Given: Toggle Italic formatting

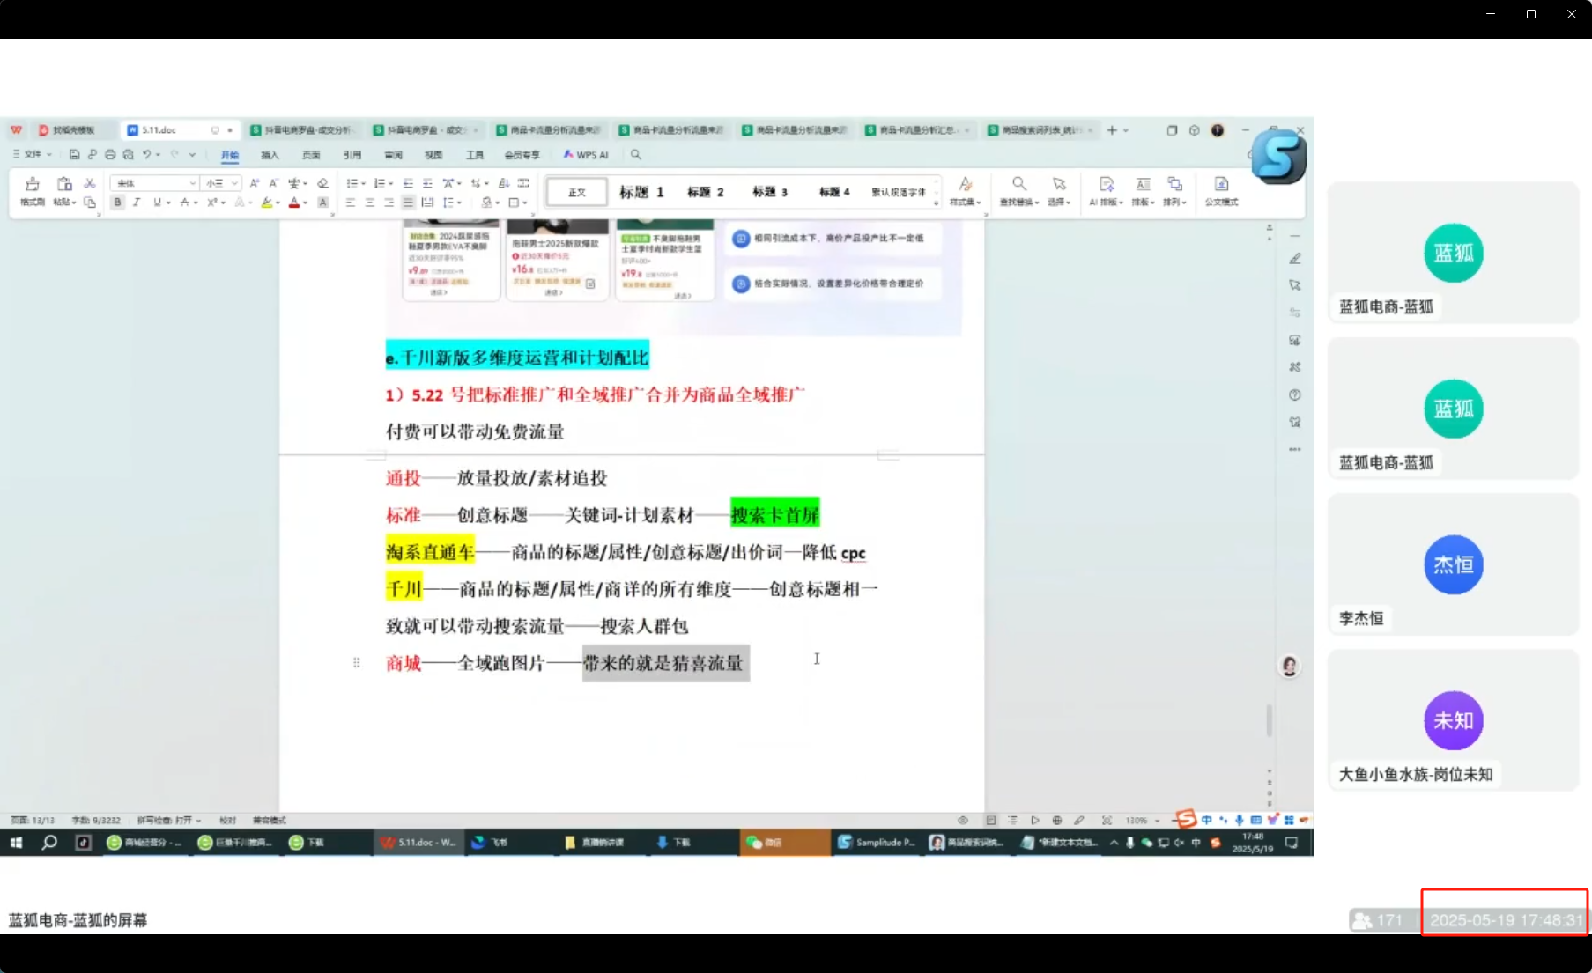Looking at the screenshot, I should point(137,203).
